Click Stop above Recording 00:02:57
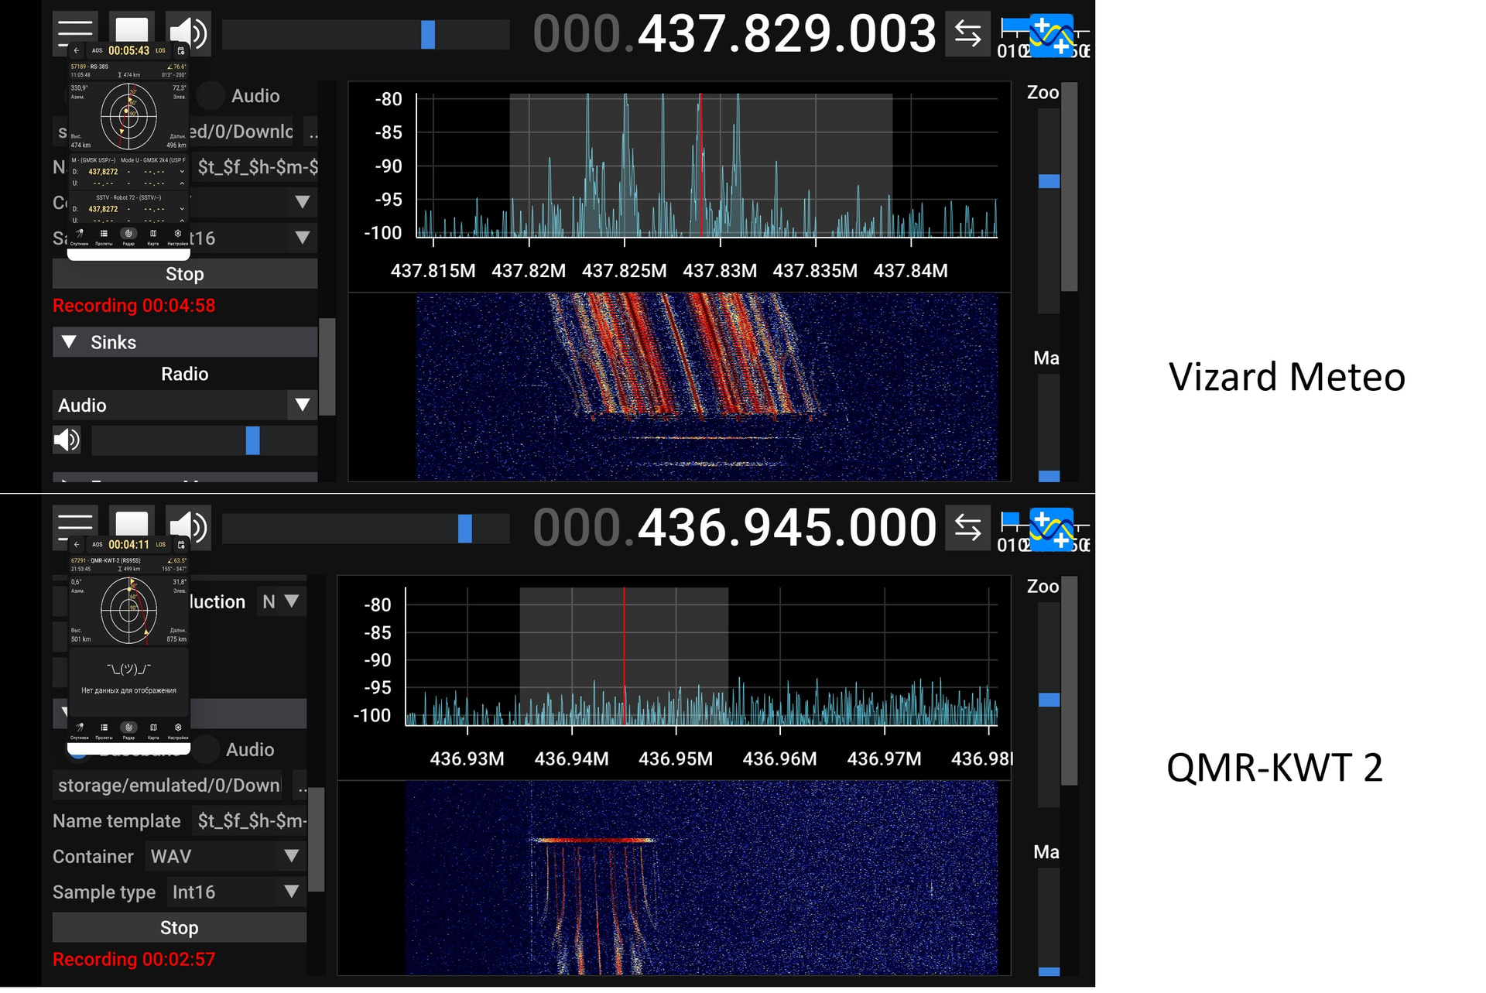The image size is (1486, 993). click(x=179, y=927)
